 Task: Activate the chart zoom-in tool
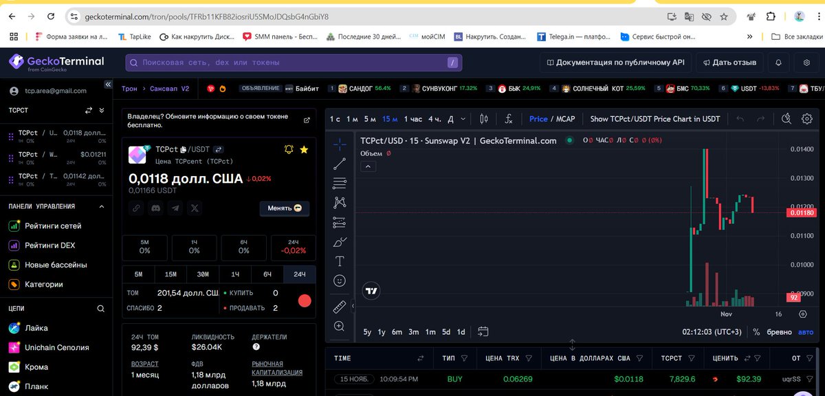[339, 326]
